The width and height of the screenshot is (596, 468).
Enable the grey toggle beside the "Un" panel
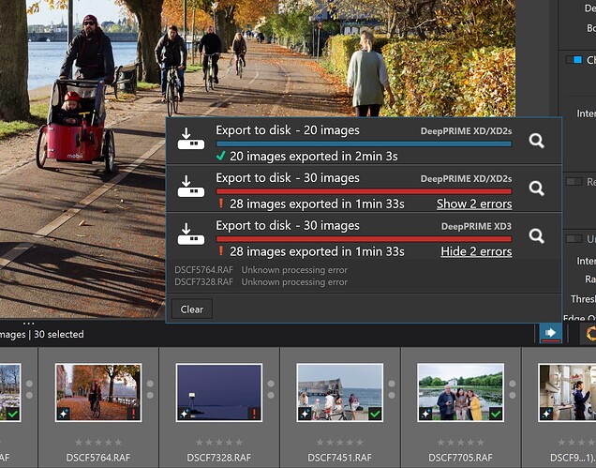[x=573, y=239]
